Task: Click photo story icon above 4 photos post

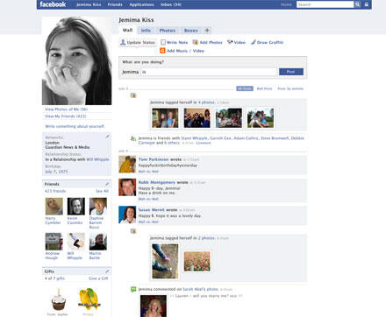Action: [x=133, y=95]
